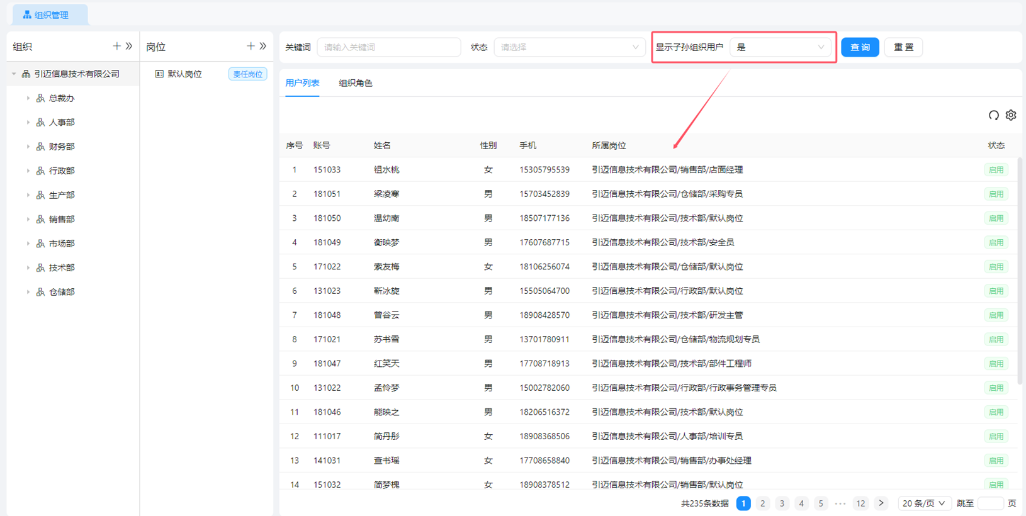Select the 组织管理 page tab

(x=50, y=15)
